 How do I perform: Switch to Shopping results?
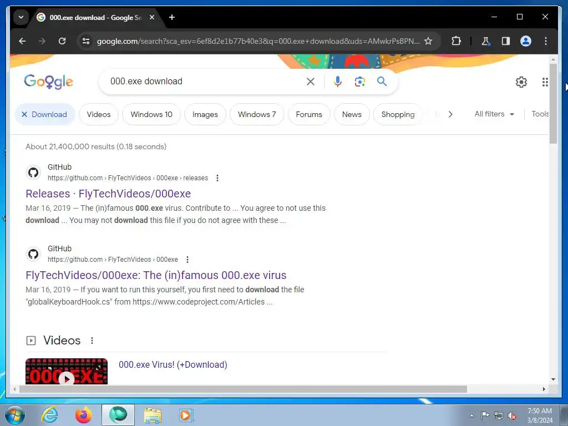(398, 114)
